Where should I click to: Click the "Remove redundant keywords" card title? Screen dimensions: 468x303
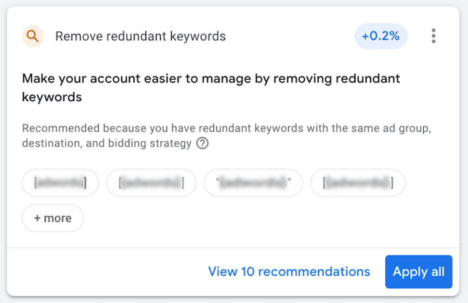[x=140, y=36]
